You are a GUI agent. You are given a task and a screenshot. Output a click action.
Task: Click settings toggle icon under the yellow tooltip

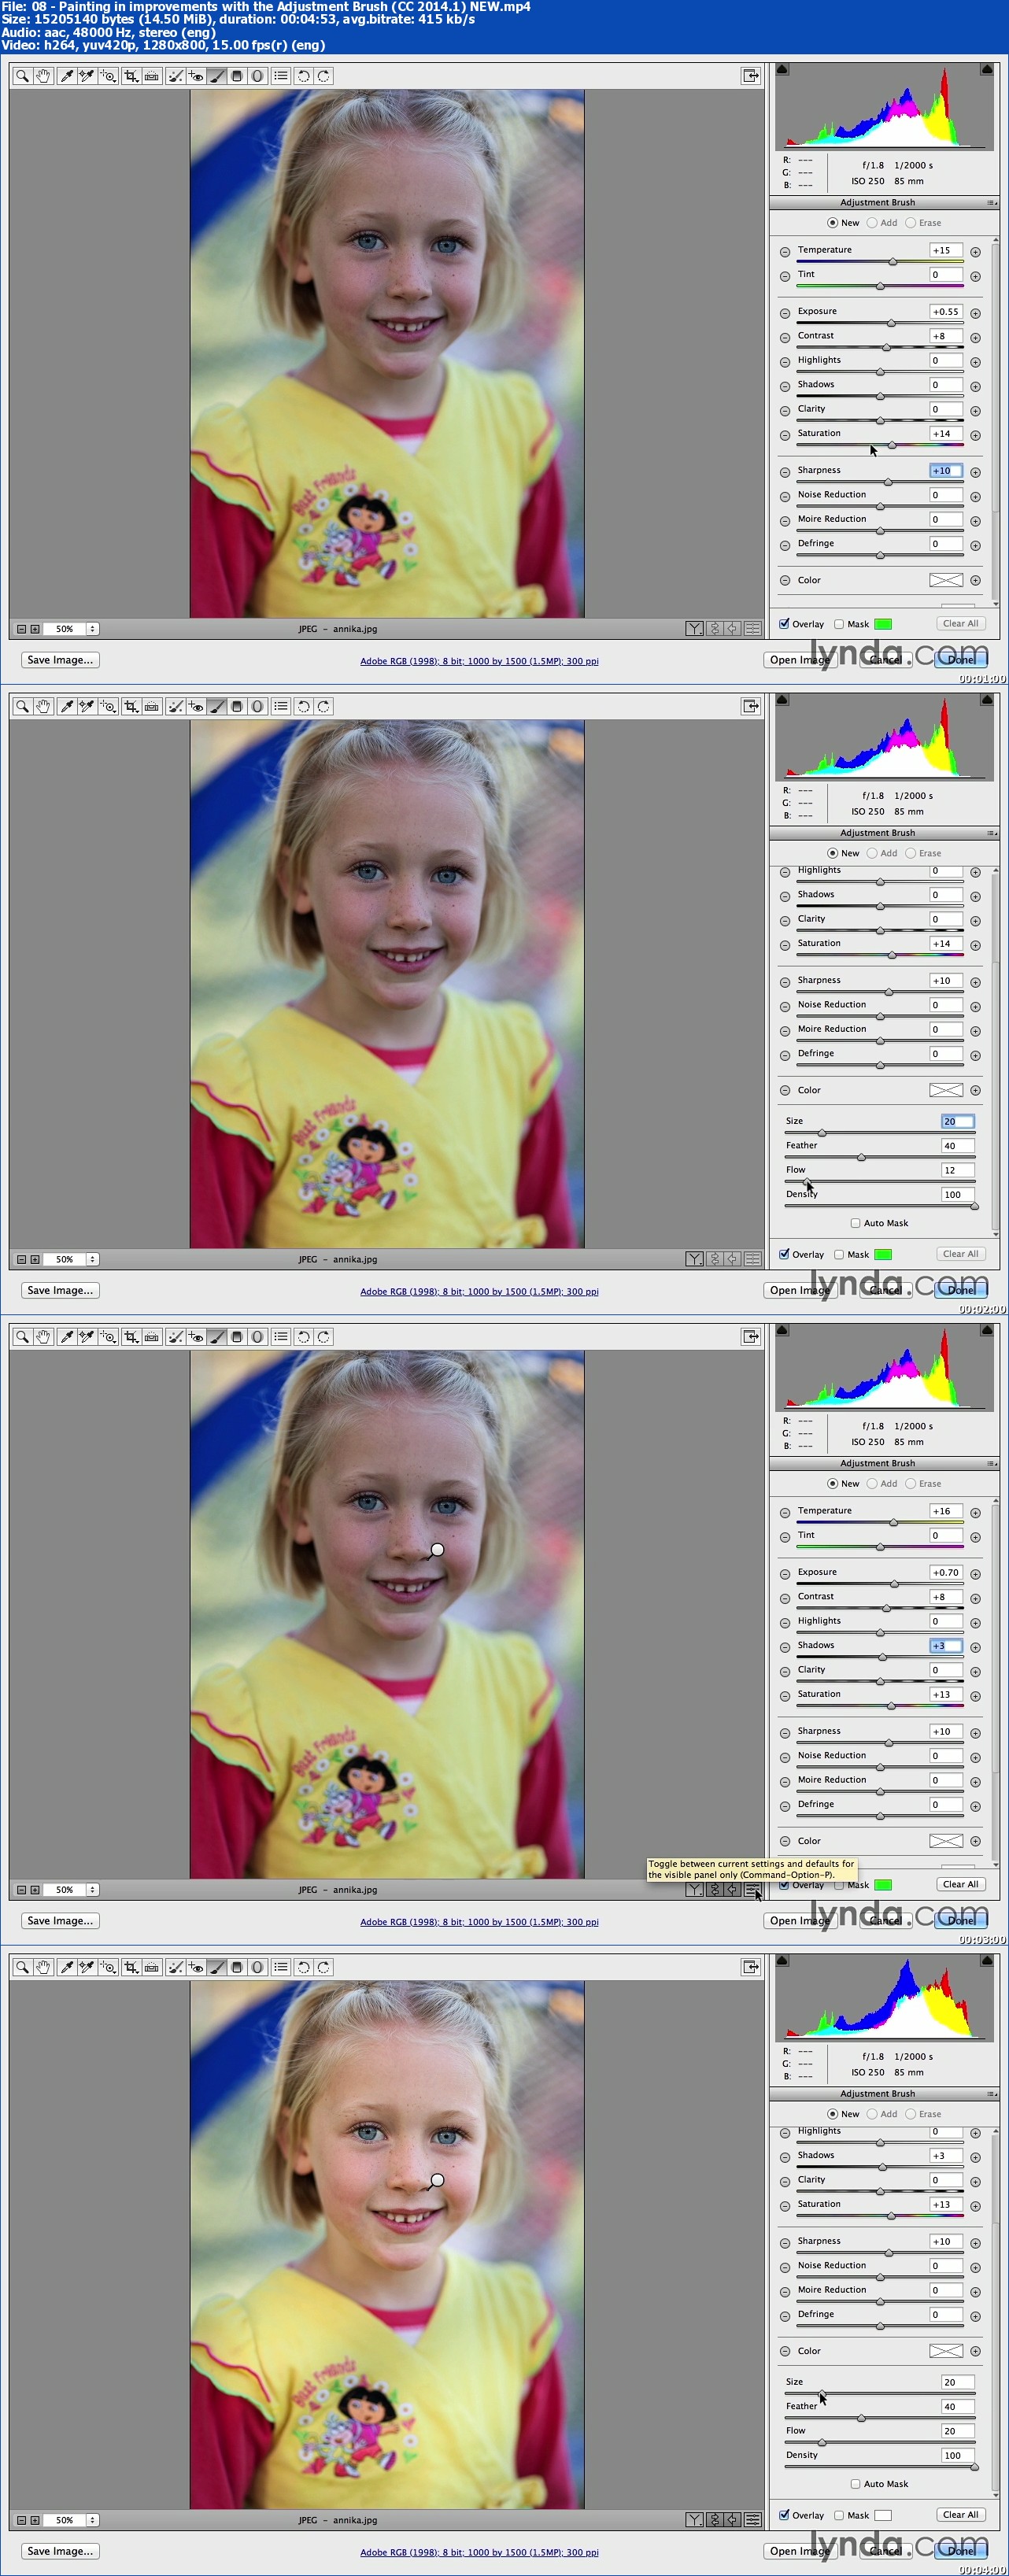[x=752, y=1890]
